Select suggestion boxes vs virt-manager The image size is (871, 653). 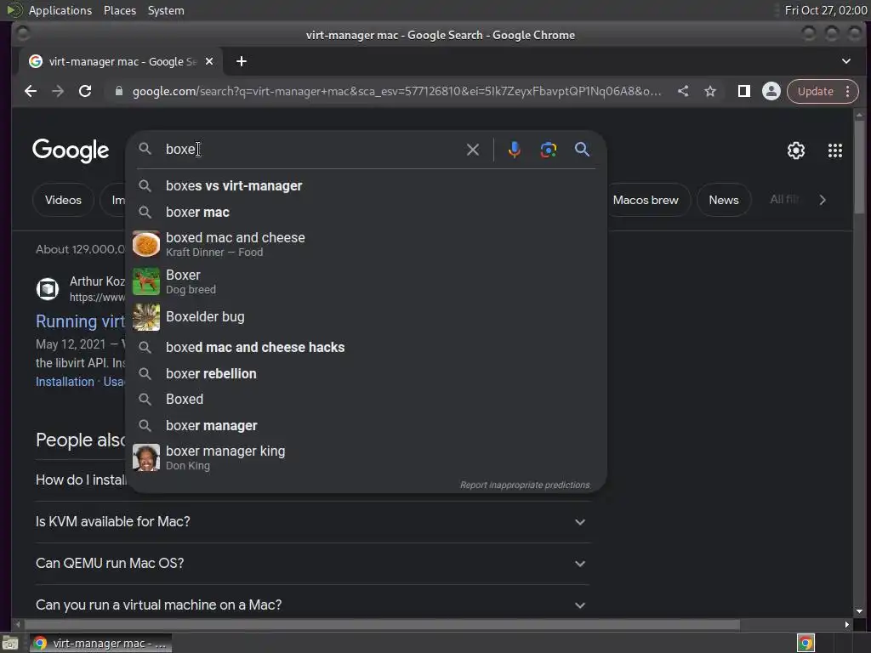click(x=367, y=186)
